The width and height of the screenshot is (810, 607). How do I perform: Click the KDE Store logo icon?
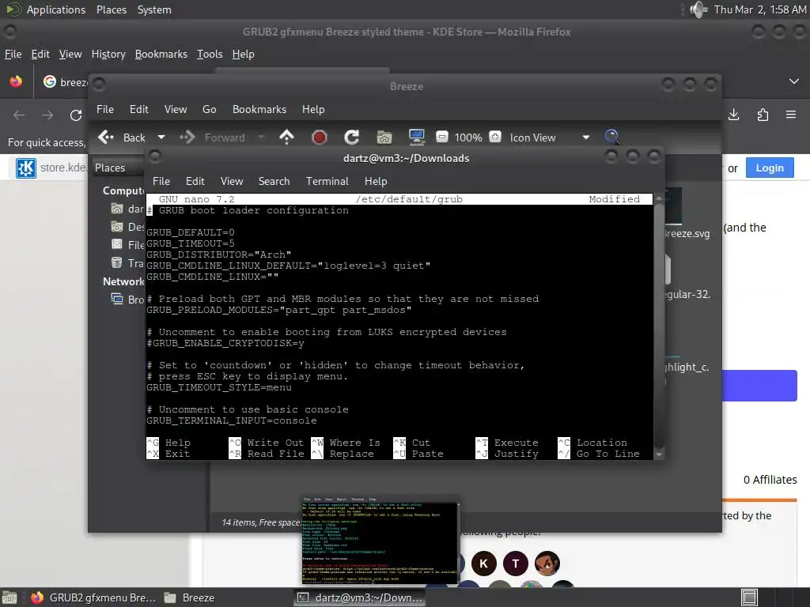(26, 168)
